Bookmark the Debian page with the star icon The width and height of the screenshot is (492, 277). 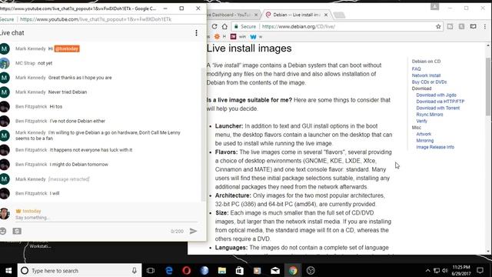click(x=438, y=27)
